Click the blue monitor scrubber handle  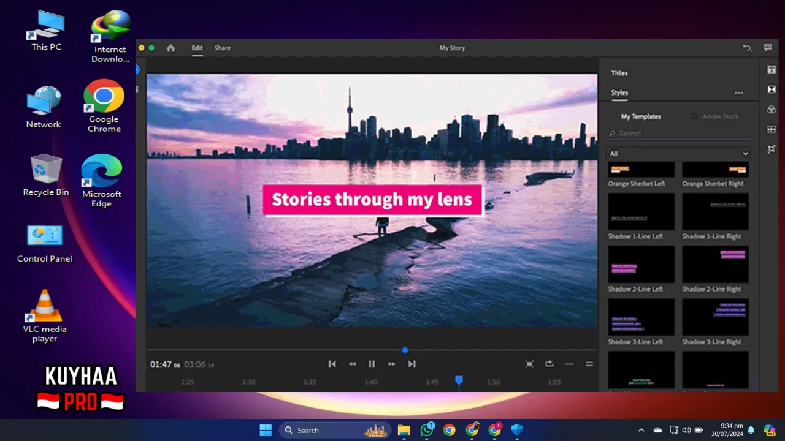(x=405, y=350)
